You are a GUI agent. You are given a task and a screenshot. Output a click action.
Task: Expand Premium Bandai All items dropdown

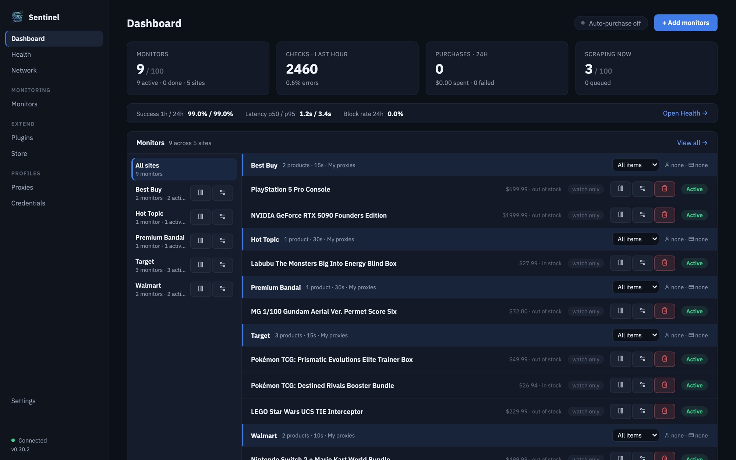[636, 287]
